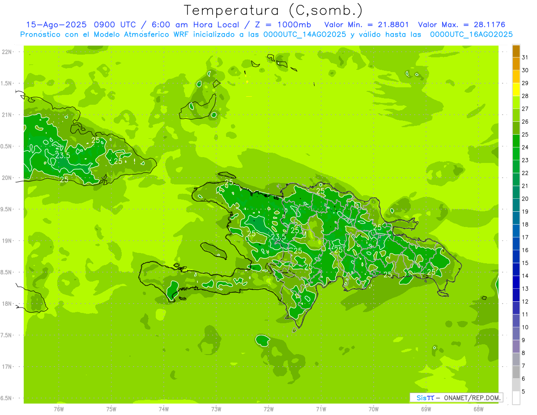The image size is (537, 415).
Task: Click the blue "Sis" logo text
Action: [421, 398]
